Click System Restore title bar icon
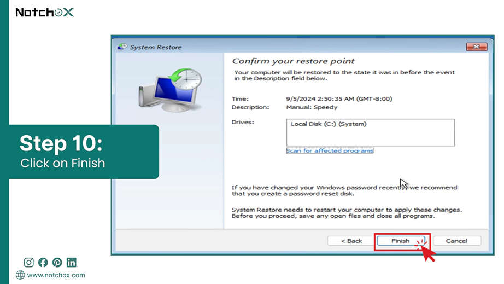Screen dimensions: 504x284 tap(122, 47)
